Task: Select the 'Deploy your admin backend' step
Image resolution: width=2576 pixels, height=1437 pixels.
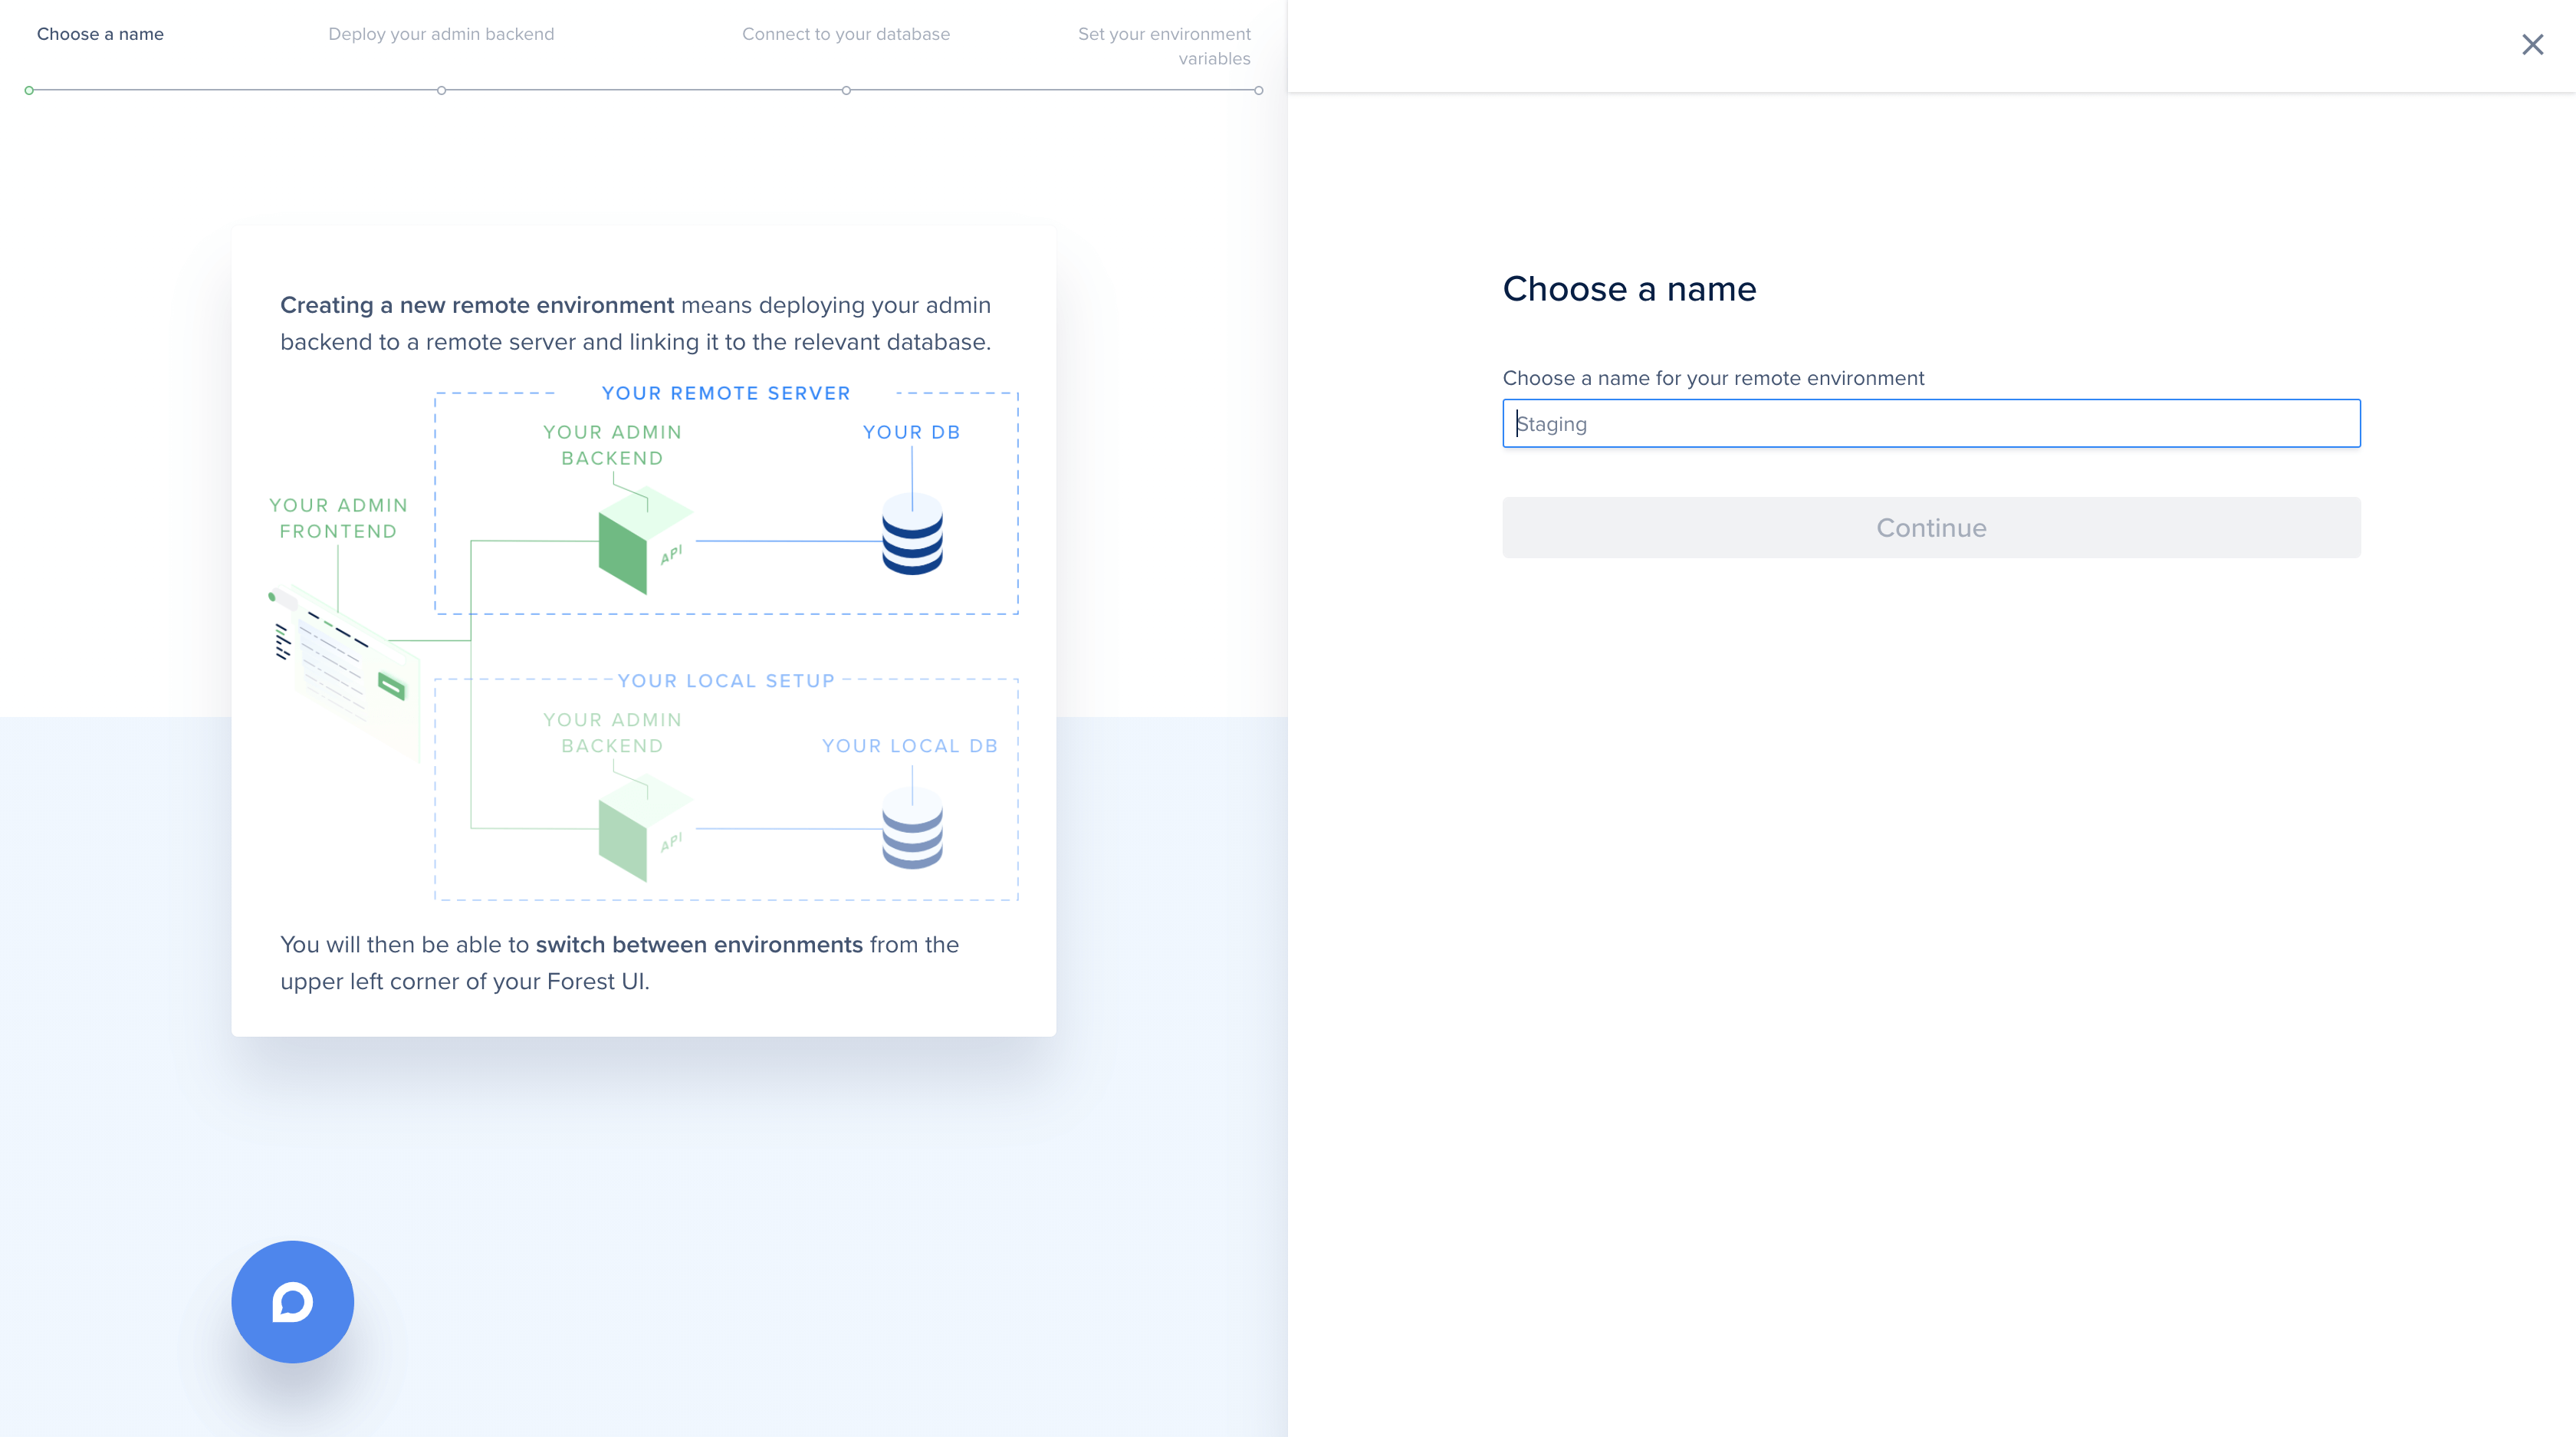Action: (x=441, y=34)
